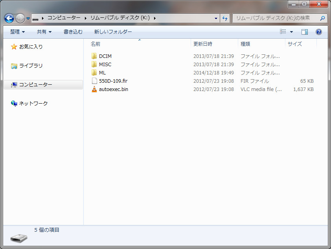
Task: Open the 整理 menu
Action: click(x=18, y=32)
